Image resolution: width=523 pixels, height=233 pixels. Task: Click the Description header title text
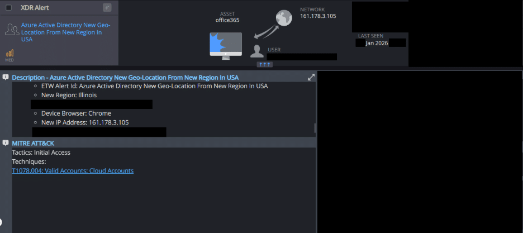pos(125,77)
